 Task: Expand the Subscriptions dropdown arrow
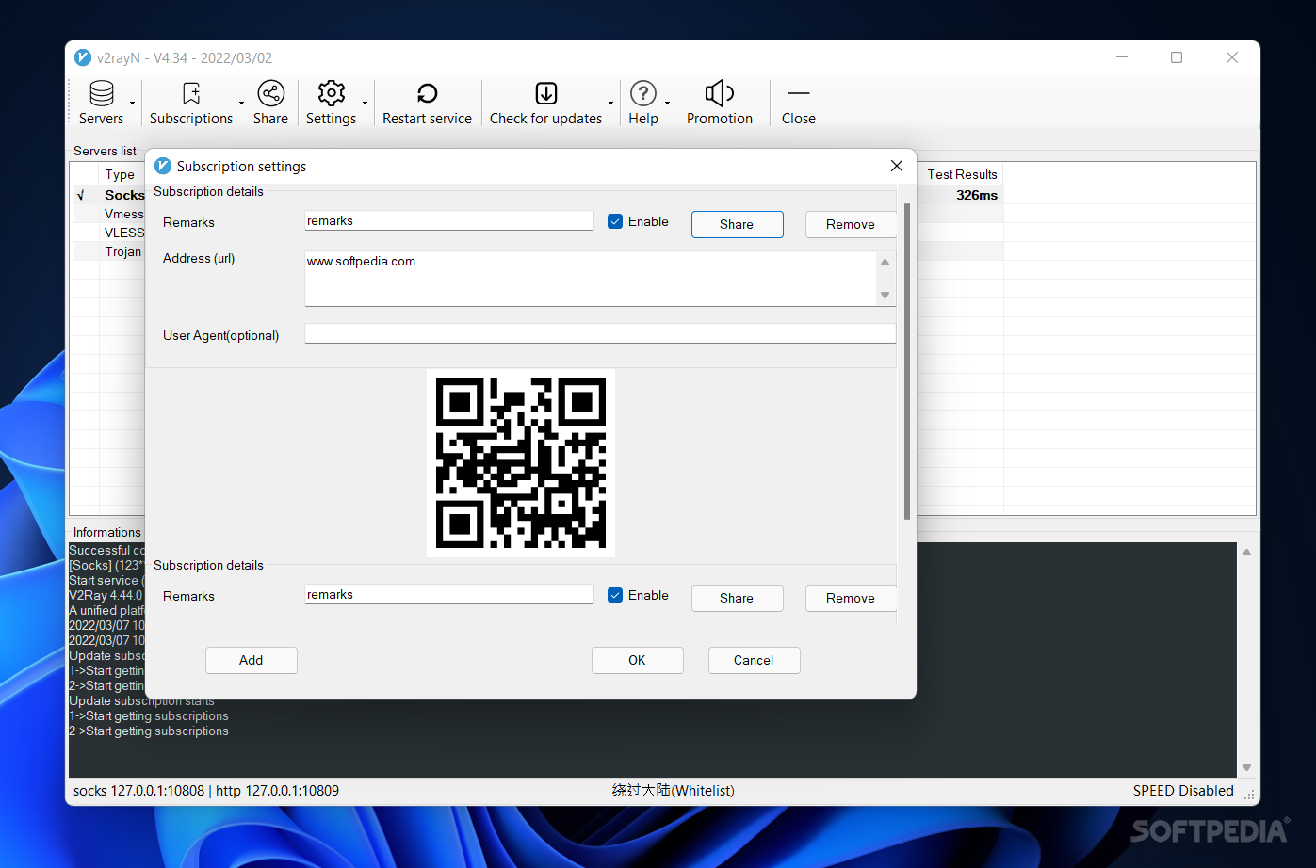click(x=241, y=104)
